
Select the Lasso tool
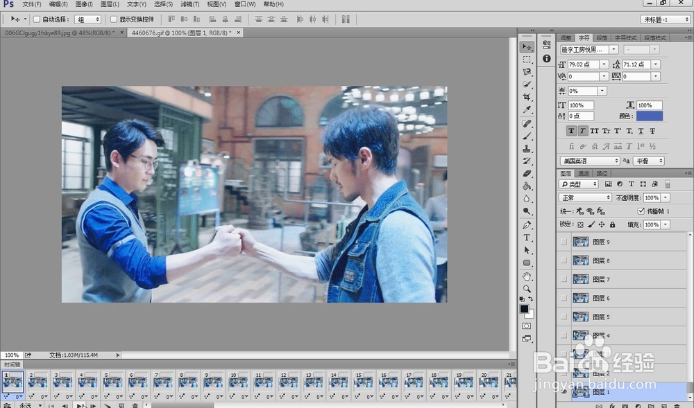pos(526,72)
